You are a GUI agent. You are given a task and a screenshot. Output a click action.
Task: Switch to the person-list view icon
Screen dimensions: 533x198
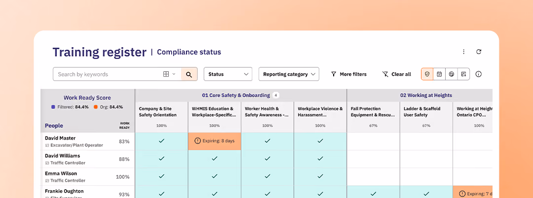[x=463, y=74]
